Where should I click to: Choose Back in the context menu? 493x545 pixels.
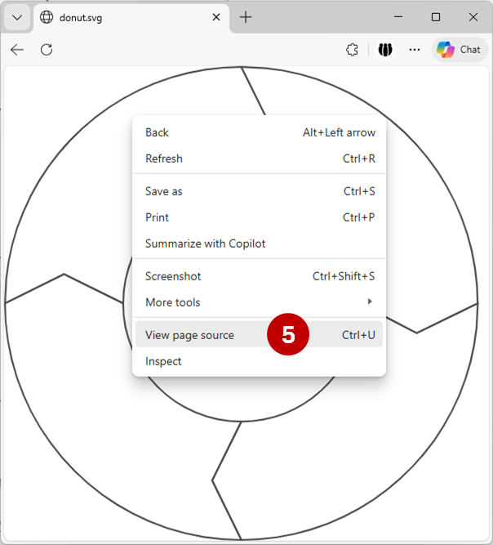click(x=259, y=132)
